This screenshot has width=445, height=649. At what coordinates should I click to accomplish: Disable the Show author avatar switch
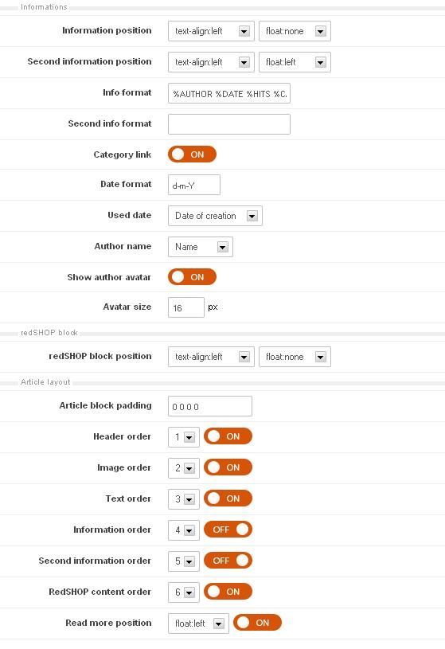(192, 277)
